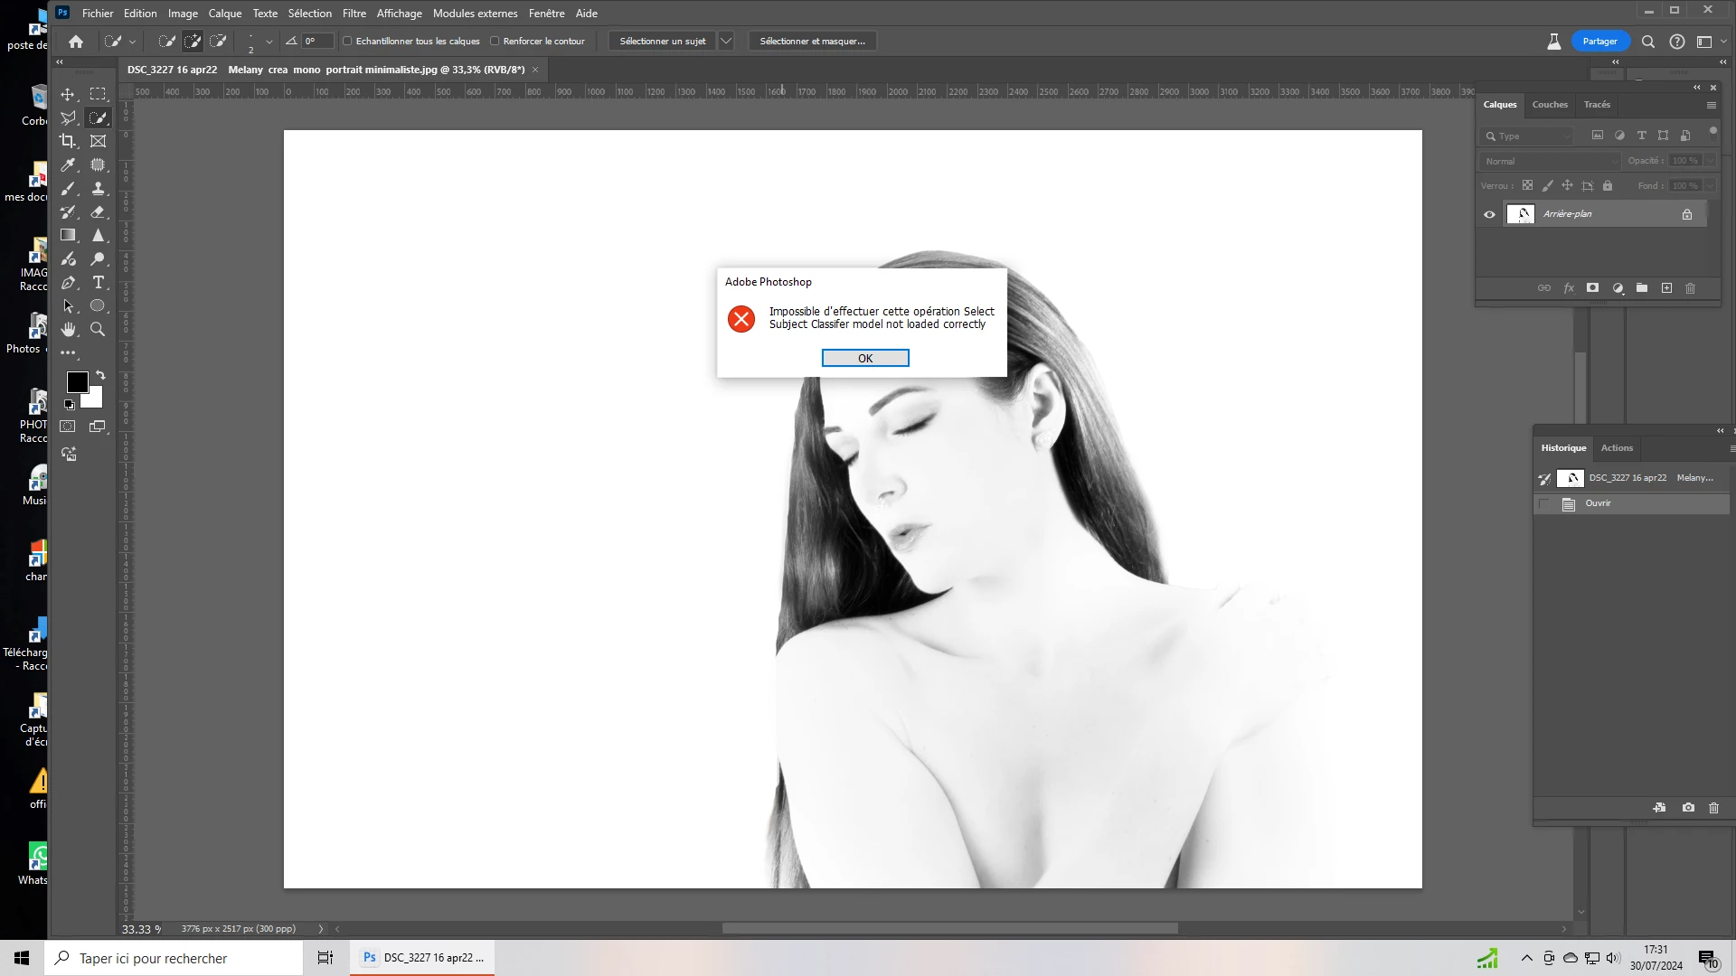Image resolution: width=1736 pixels, height=976 pixels.
Task: Select the Type (T) tool
Action: click(99, 283)
